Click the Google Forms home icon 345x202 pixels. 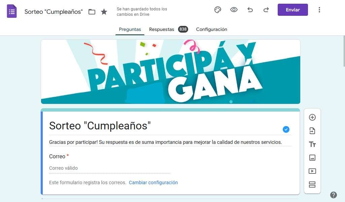pyautogui.click(x=12, y=11)
